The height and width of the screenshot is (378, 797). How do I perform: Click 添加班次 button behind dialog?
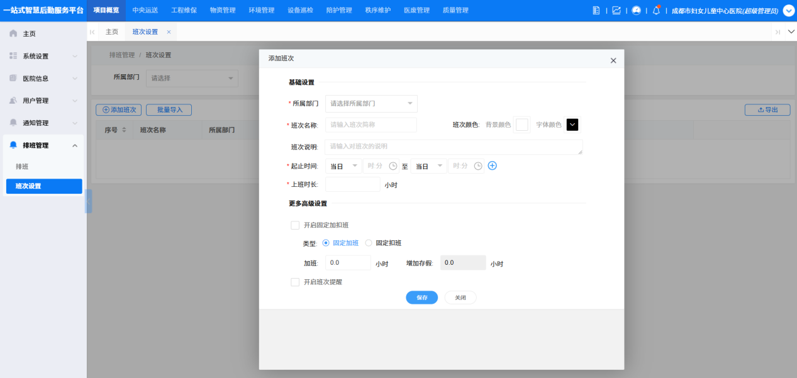click(119, 109)
